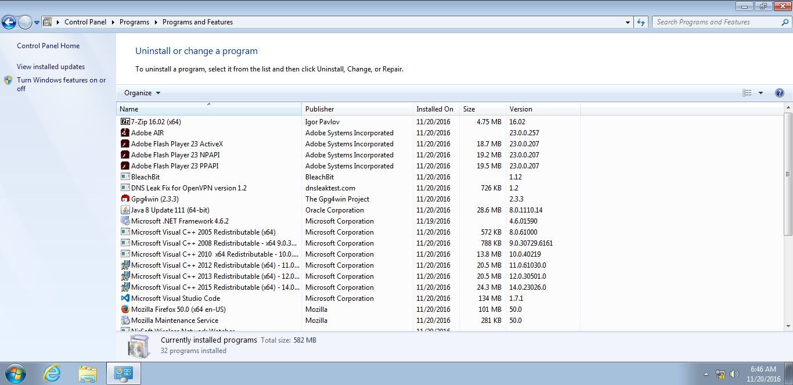Click Control Panel in the breadcrumb
Screen dimensions: 793x385
coord(85,22)
